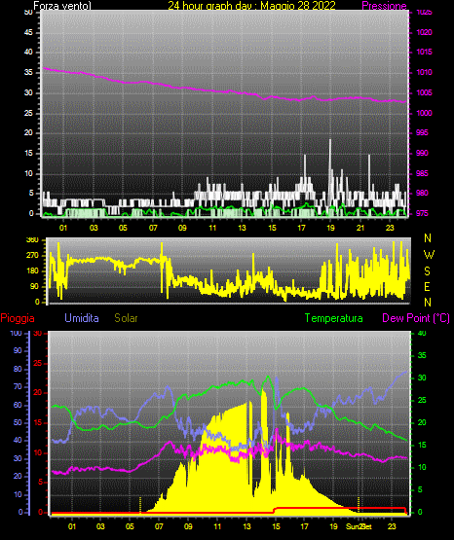Image resolution: width=454 pixels, height=540 pixels.
Task: Select the '24 hour graph day : Maggio 28 2022' title
Action: pyautogui.click(x=251, y=6)
